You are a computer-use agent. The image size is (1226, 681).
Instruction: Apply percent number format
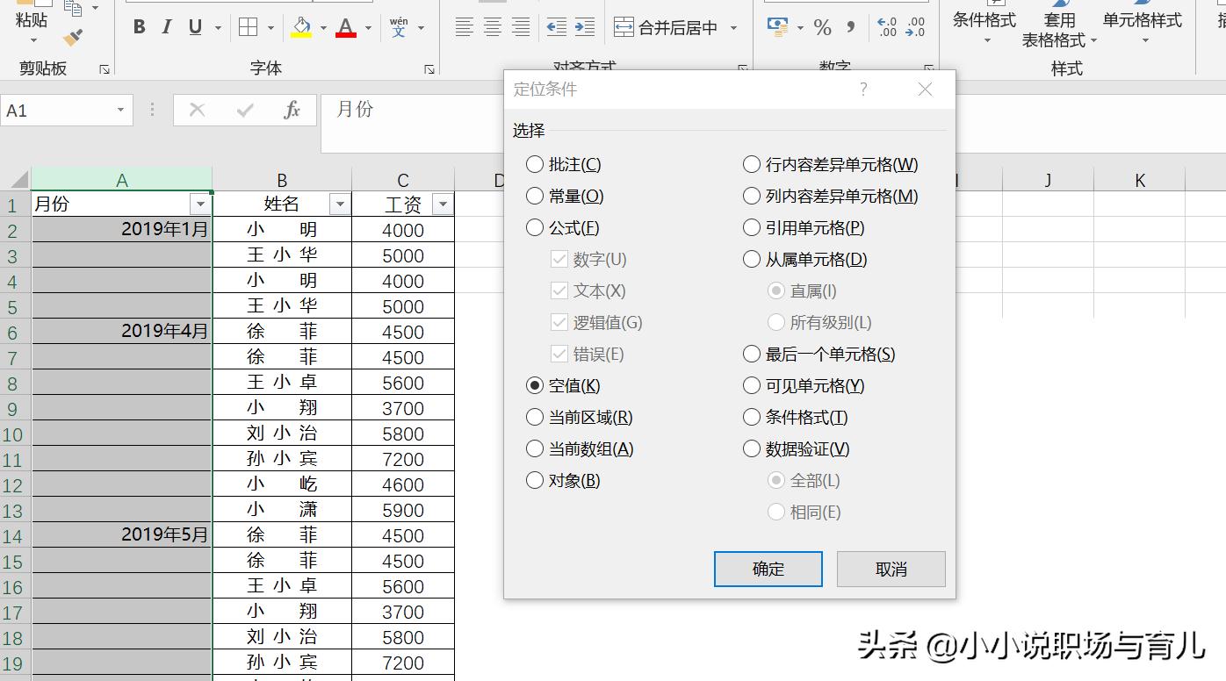pyautogui.click(x=824, y=26)
